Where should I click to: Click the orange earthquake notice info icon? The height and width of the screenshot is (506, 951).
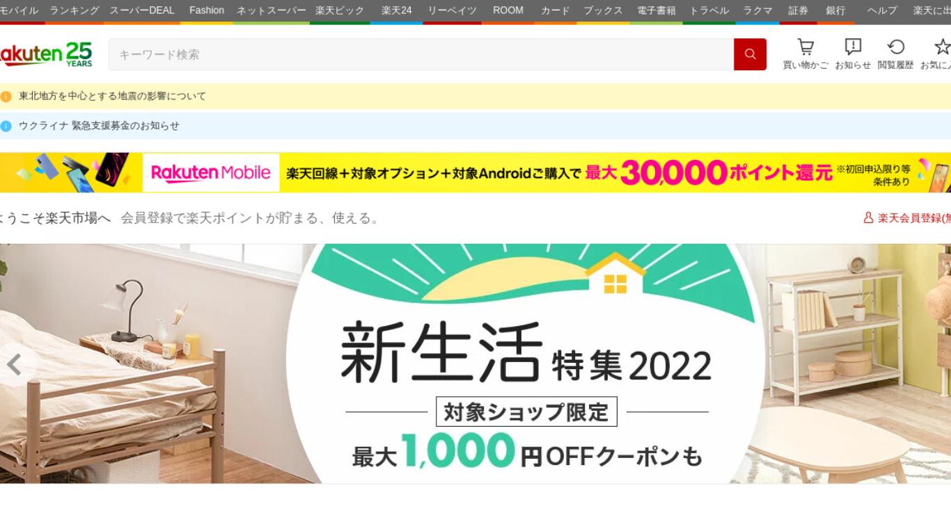pyautogui.click(x=6, y=97)
